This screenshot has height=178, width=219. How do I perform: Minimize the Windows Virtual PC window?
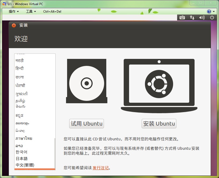tap(194, 3)
